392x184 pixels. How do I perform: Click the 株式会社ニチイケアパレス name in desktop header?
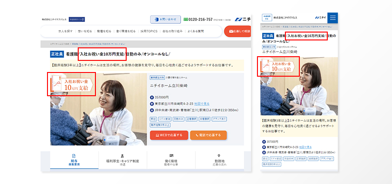coord(54,19)
